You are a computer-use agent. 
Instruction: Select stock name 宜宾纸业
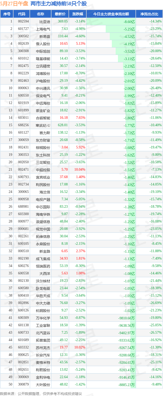pyautogui.click(x=43, y=177)
